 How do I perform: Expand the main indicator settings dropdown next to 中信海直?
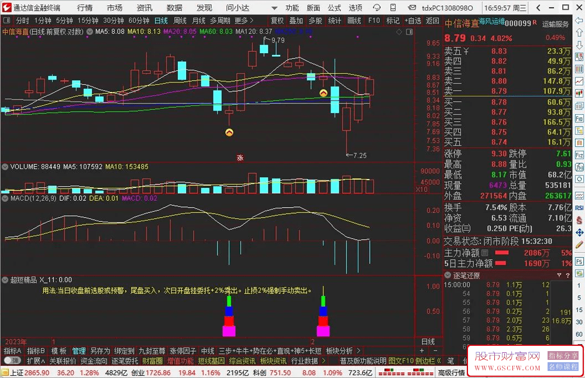pos(90,32)
